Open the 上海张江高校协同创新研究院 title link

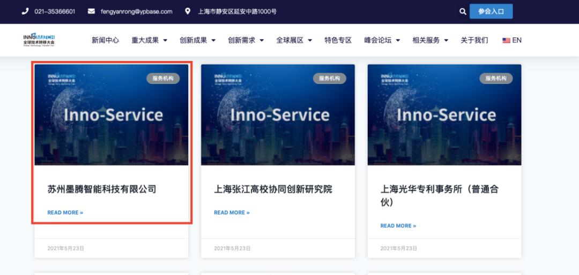coord(273,189)
